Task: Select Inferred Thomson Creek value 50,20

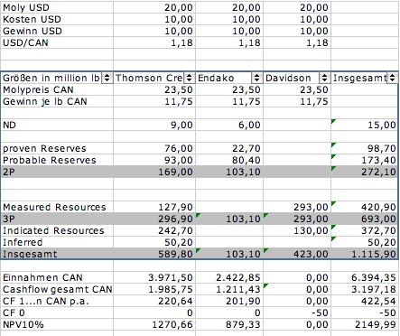Action: pyautogui.click(x=154, y=242)
